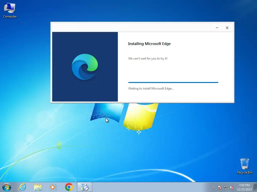257x192 pixels.
Task: Launch Internet Explorer from taskbar
Action: pos(22,187)
